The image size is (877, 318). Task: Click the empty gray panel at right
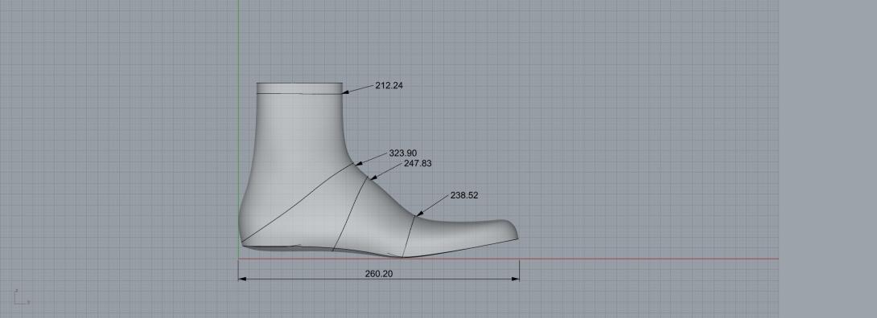coord(828,159)
